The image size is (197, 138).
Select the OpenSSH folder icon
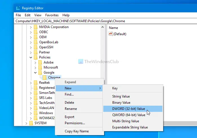click(36, 47)
